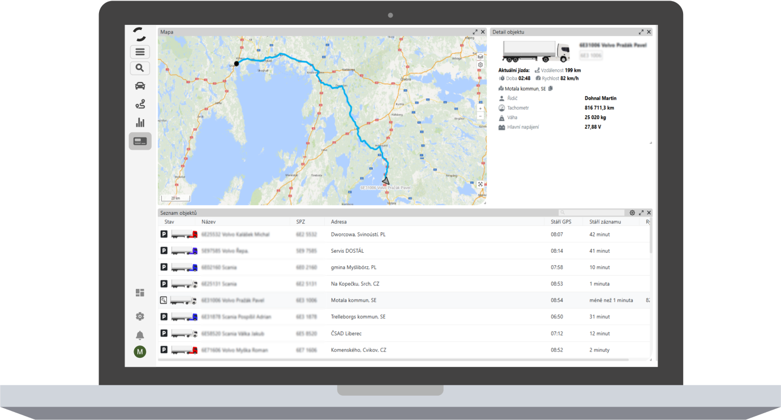Expand the Mapa panel to fullscreen
This screenshot has height=420, width=781.
(x=475, y=32)
